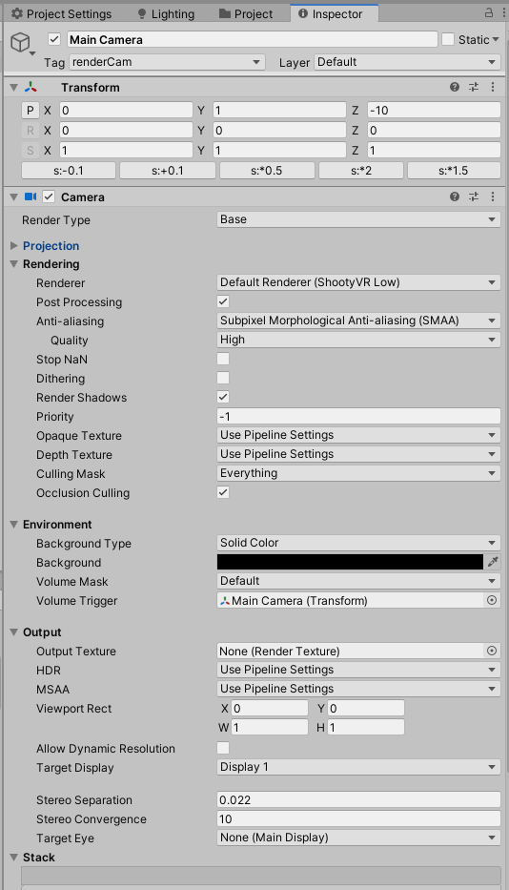
Task: Enable the Stop NaN checkbox
Action: [x=223, y=359]
